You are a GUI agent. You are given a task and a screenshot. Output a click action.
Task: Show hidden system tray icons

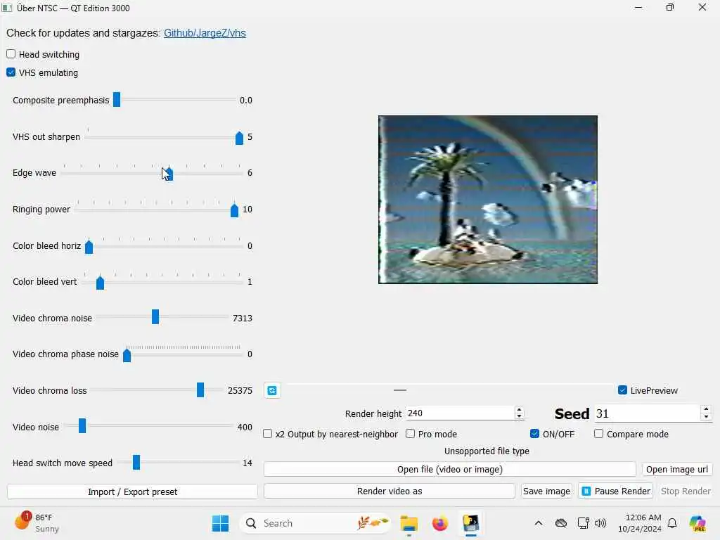(x=539, y=523)
